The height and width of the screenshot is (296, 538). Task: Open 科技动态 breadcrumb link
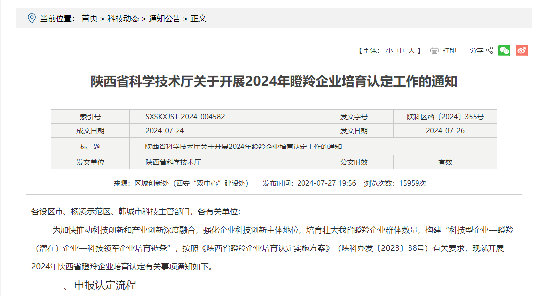(x=123, y=19)
